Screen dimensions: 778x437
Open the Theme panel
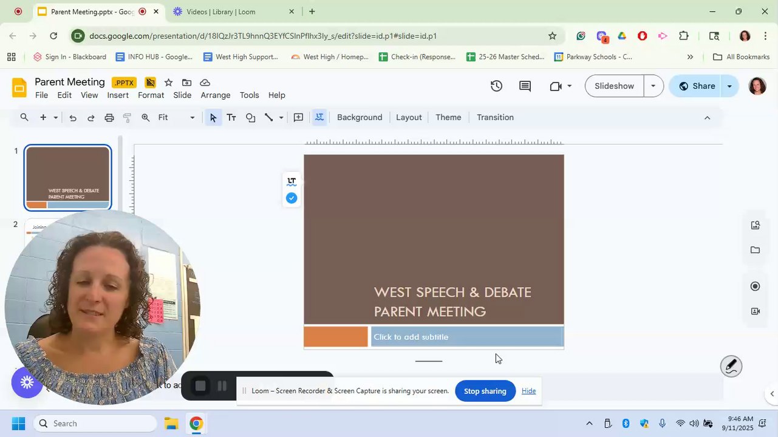pyautogui.click(x=448, y=118)
